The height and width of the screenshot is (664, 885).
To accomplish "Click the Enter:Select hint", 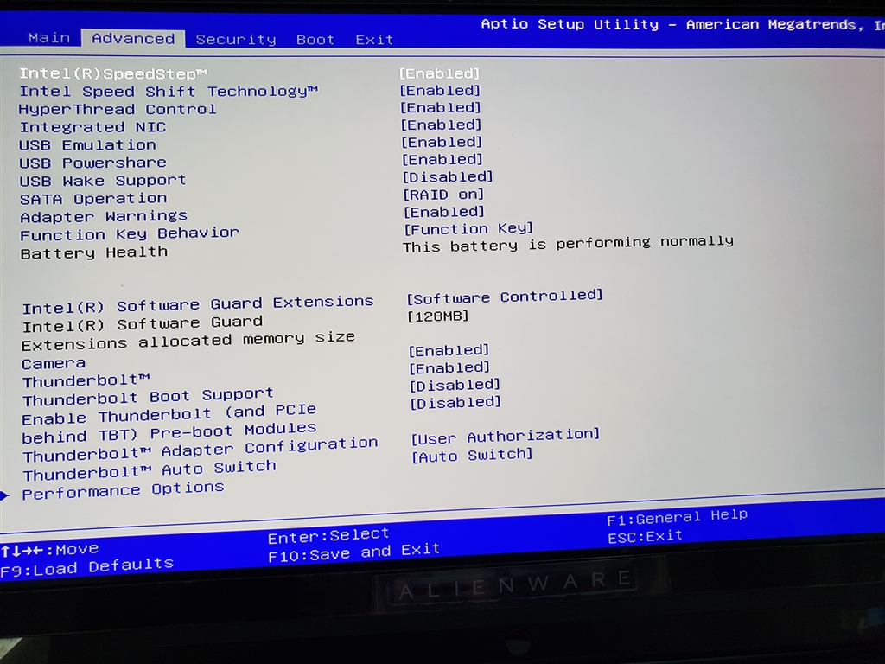I will (328, 535).
